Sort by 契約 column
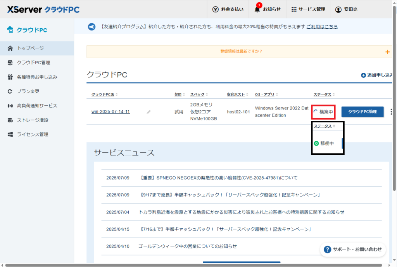This screenshot has width=397, height=267. [180, 94]
